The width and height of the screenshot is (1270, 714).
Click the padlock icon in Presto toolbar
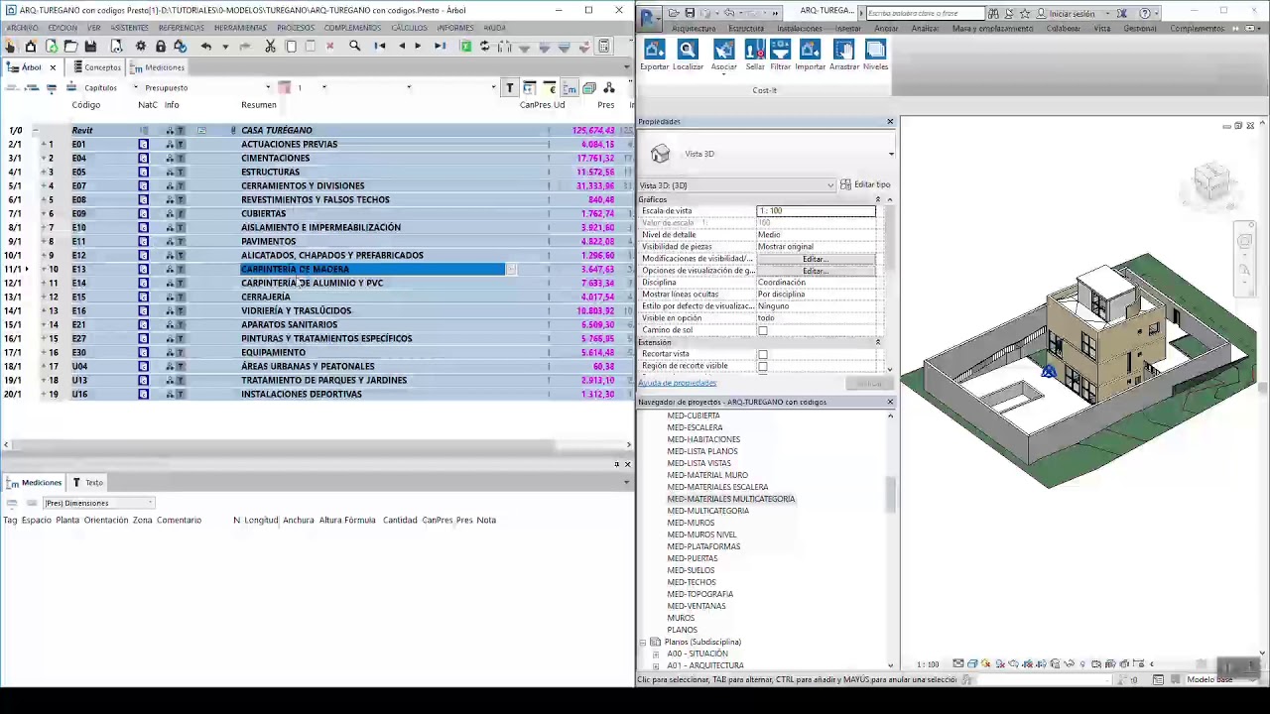point(160,47)
